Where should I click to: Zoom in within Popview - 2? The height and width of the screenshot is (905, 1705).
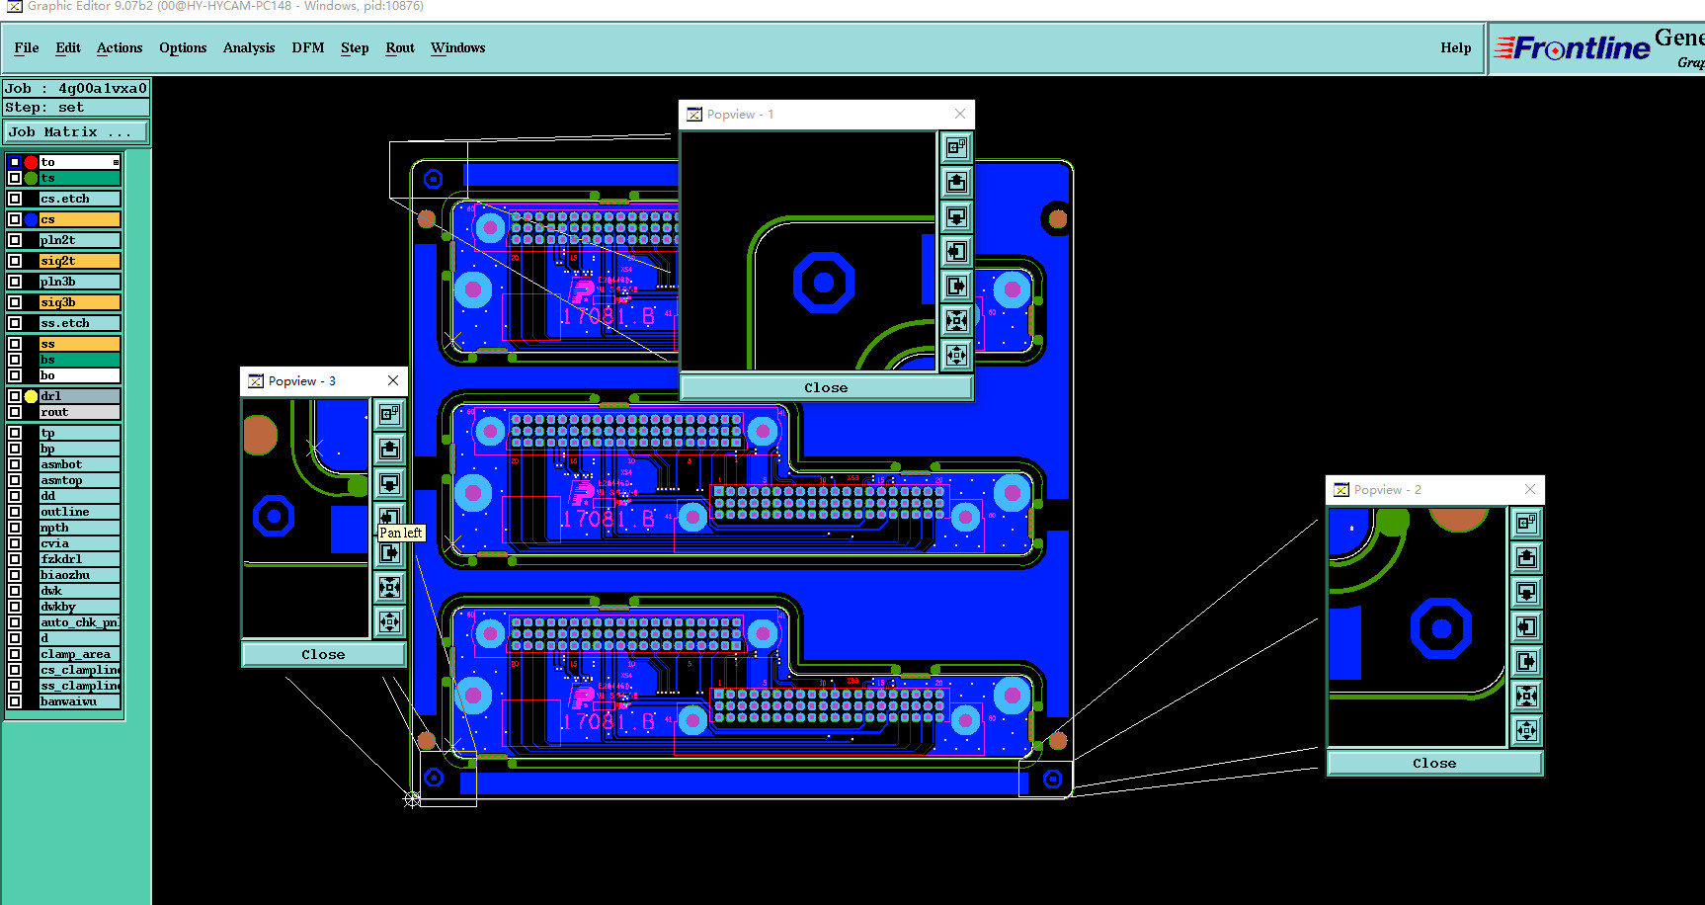coord(1526,696)
